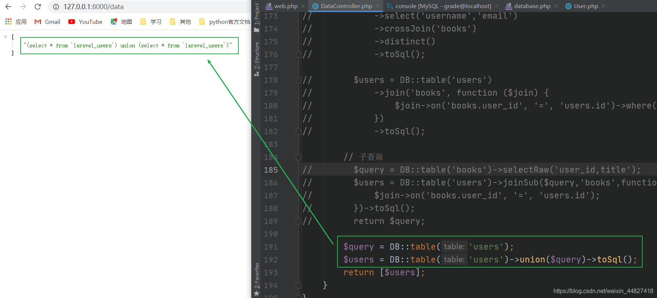The height and width of the screenshot is (298, 657).
Task: Click the table: parameter hint on line 191
Action: click(454, 247)
